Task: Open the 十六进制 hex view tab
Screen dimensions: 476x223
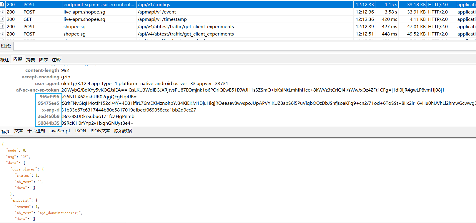Action: coord(36,131)
